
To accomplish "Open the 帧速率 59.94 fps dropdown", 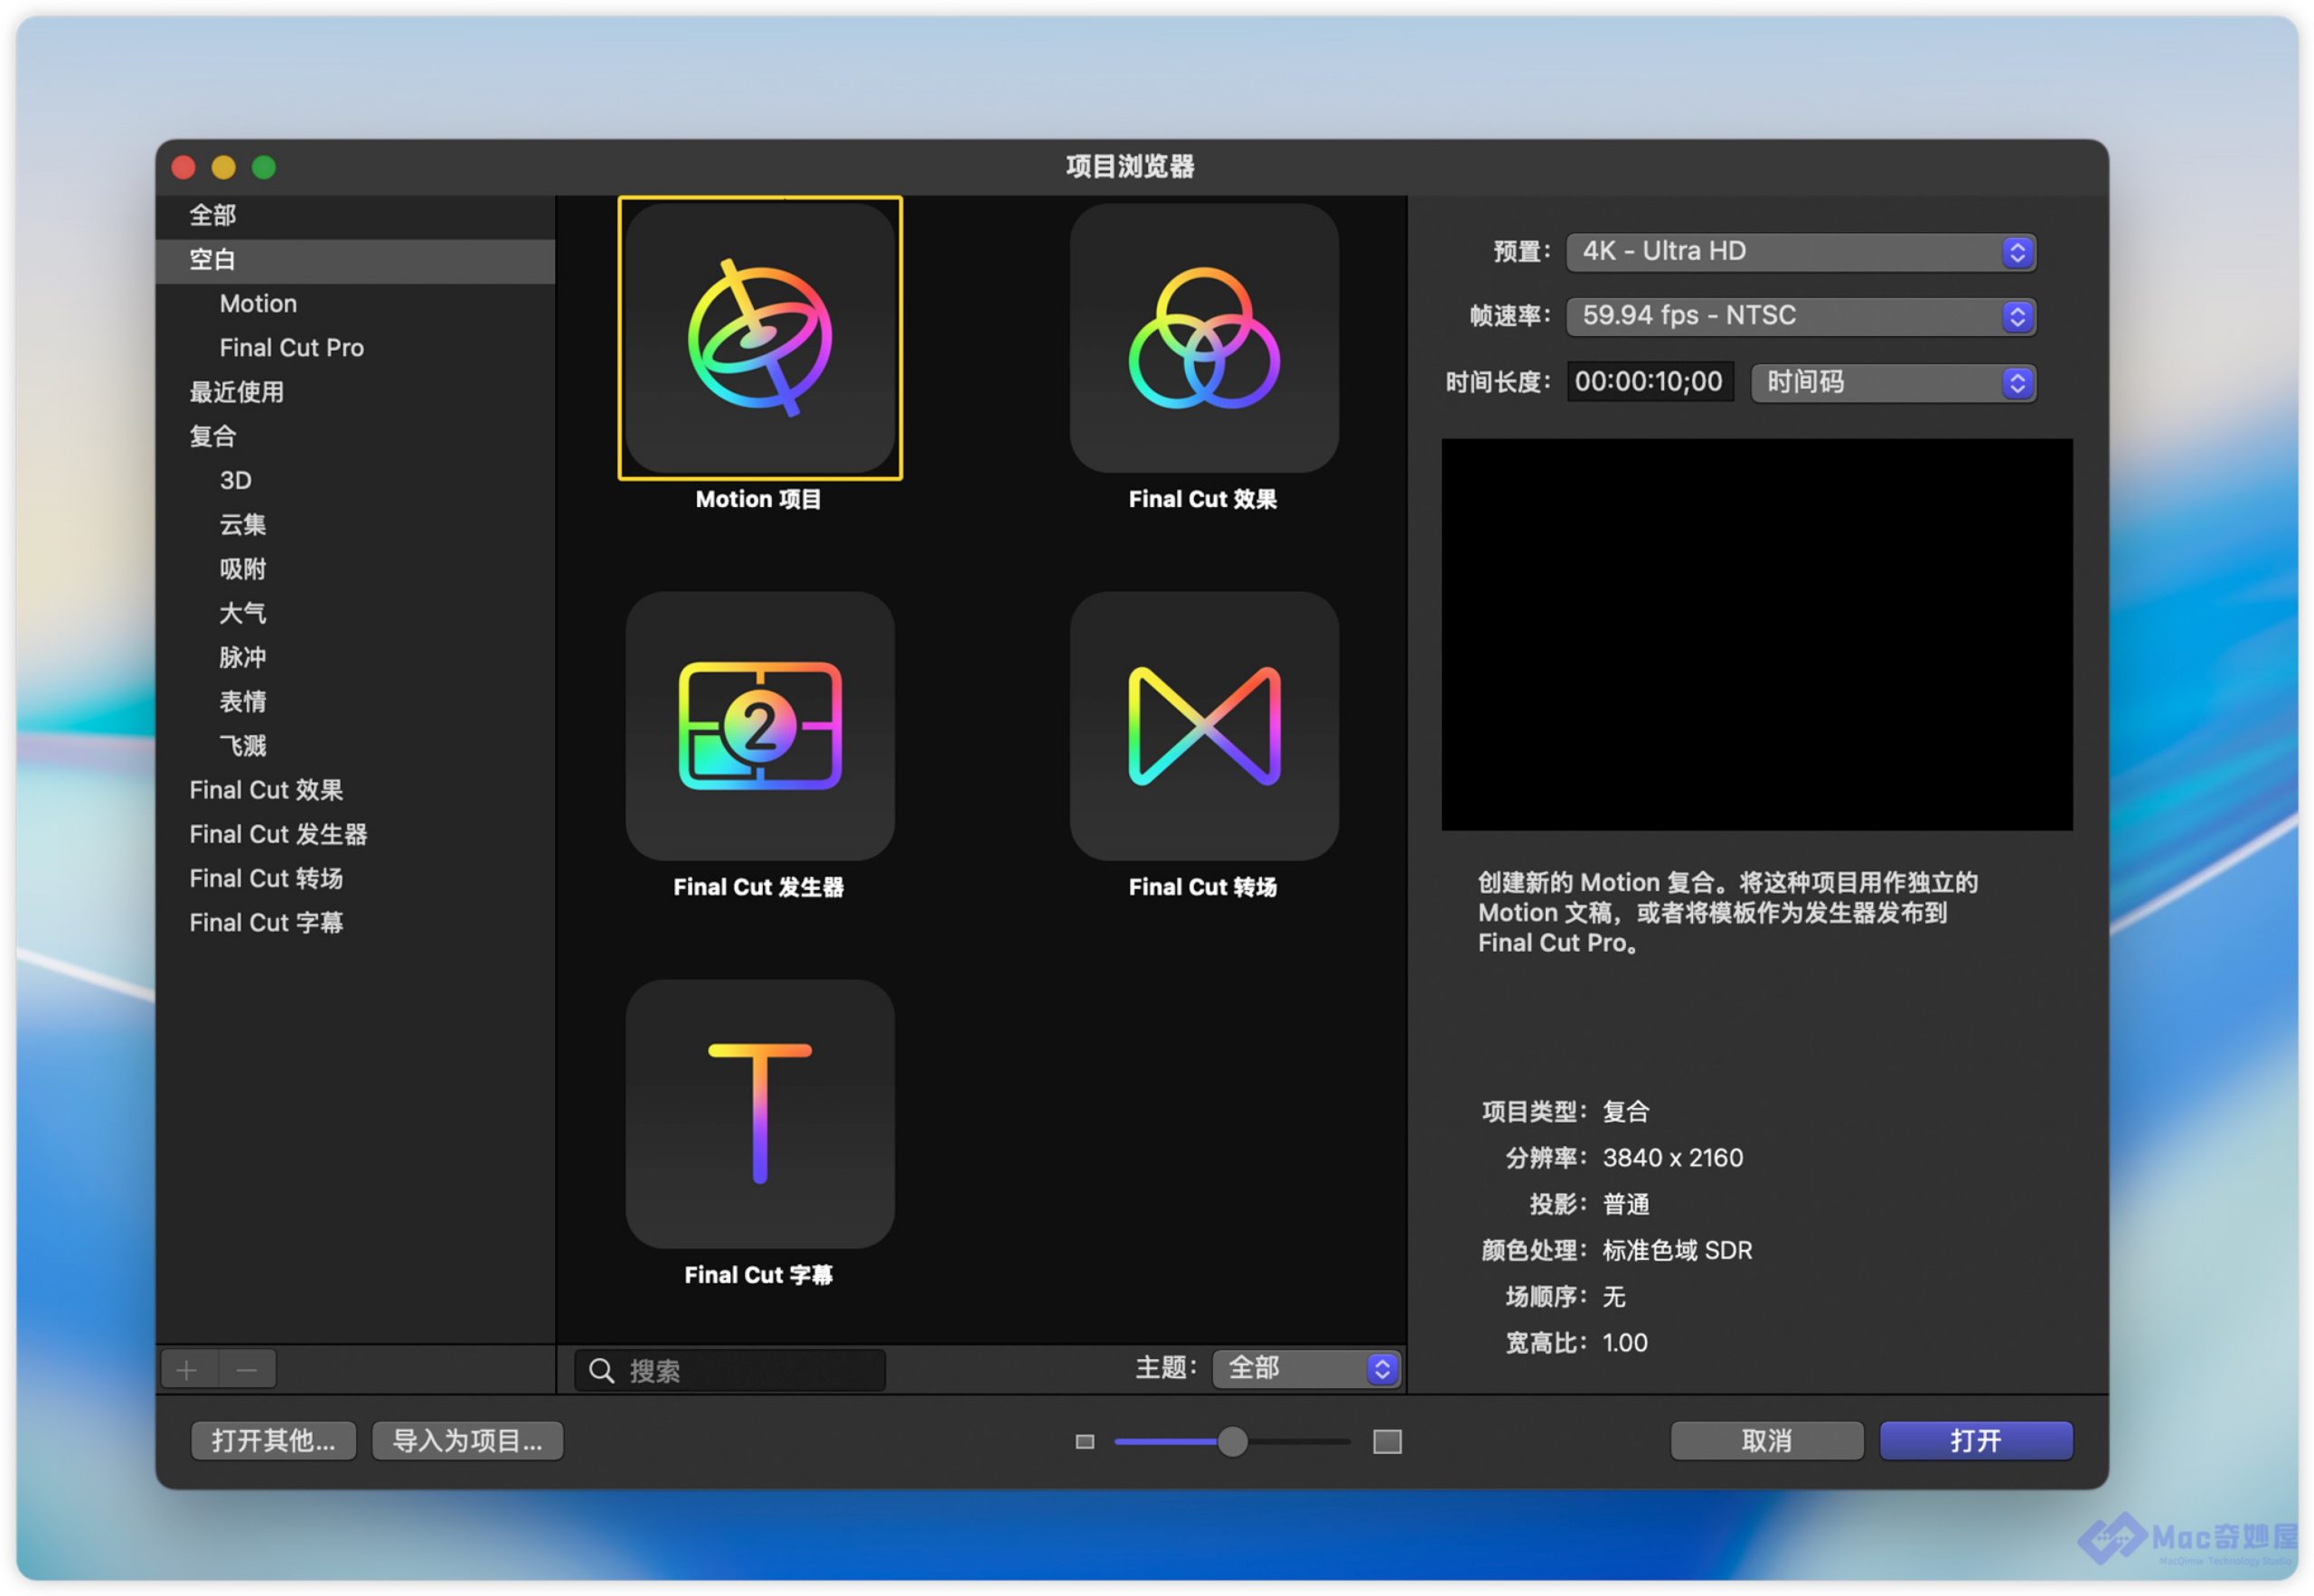I will 1800,317.
